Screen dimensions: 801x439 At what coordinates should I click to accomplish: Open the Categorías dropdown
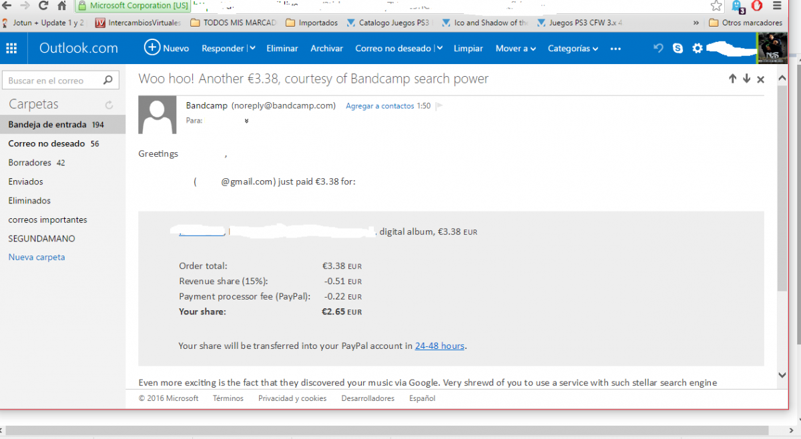[x=573, y=49]
